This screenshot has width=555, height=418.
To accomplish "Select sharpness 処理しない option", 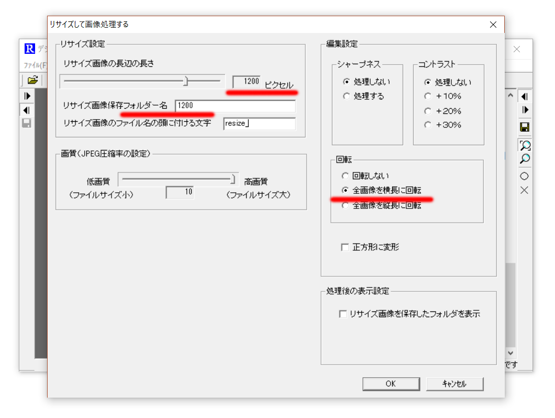I will point(367,82).
